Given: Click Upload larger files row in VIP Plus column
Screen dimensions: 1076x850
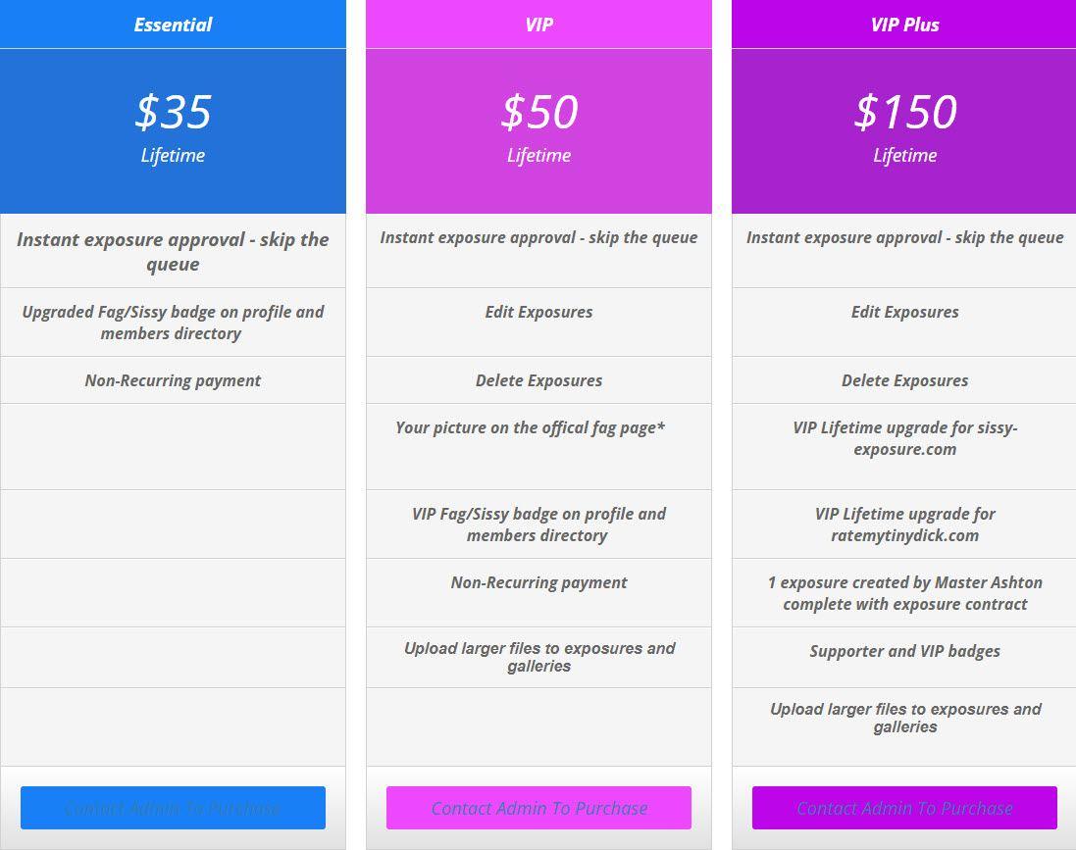Looking at the screenshot, I should coord(904,718).
